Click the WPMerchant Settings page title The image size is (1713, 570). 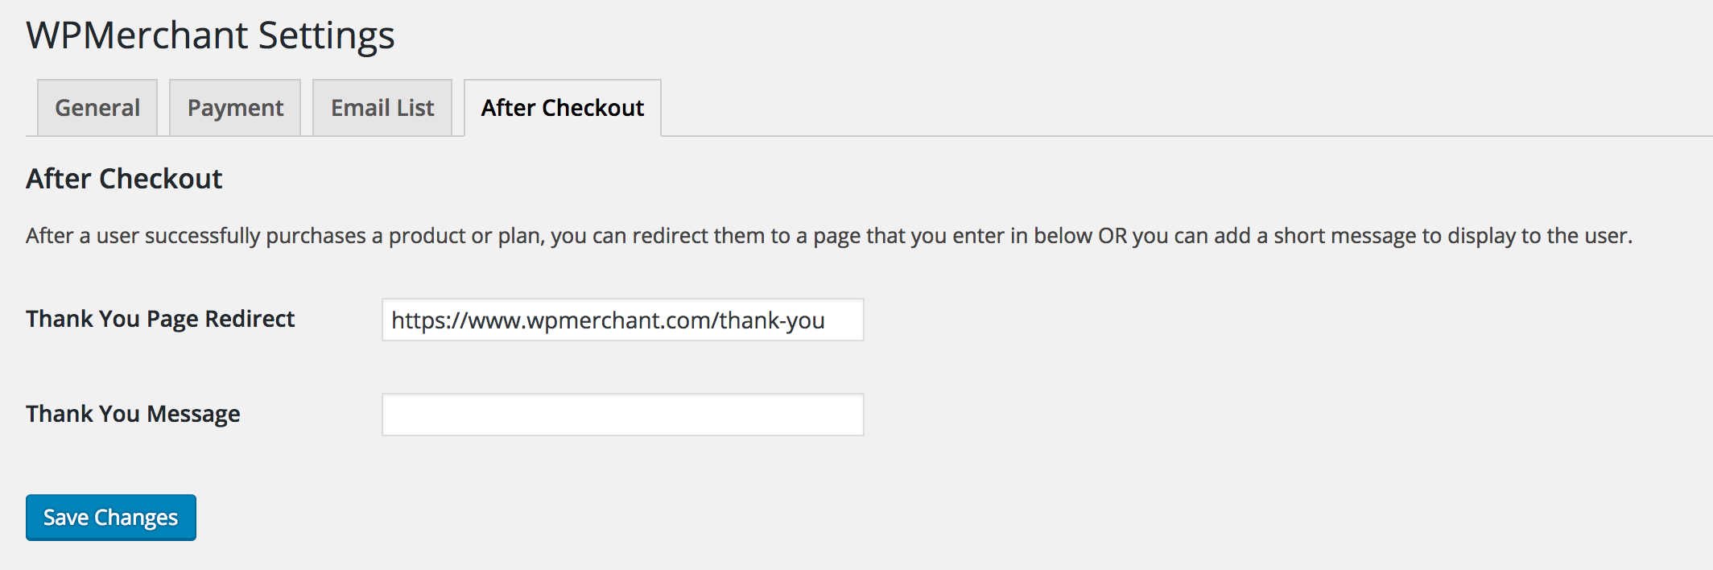(210, 35)
